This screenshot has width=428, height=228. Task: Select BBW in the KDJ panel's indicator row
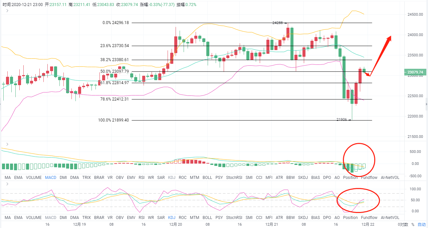[291, 217]
